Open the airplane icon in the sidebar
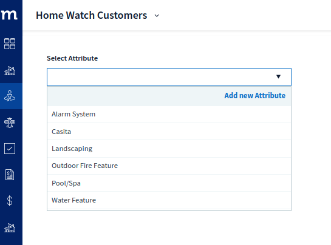331x245 pixels. click(x=10, y=122)
